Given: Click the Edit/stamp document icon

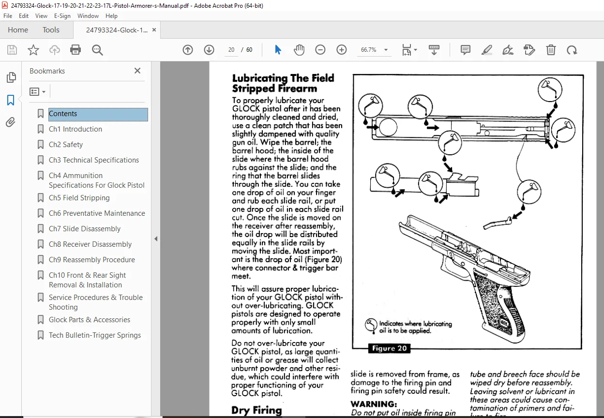Looking at the screenshot, I should click(x=529, y=50).
